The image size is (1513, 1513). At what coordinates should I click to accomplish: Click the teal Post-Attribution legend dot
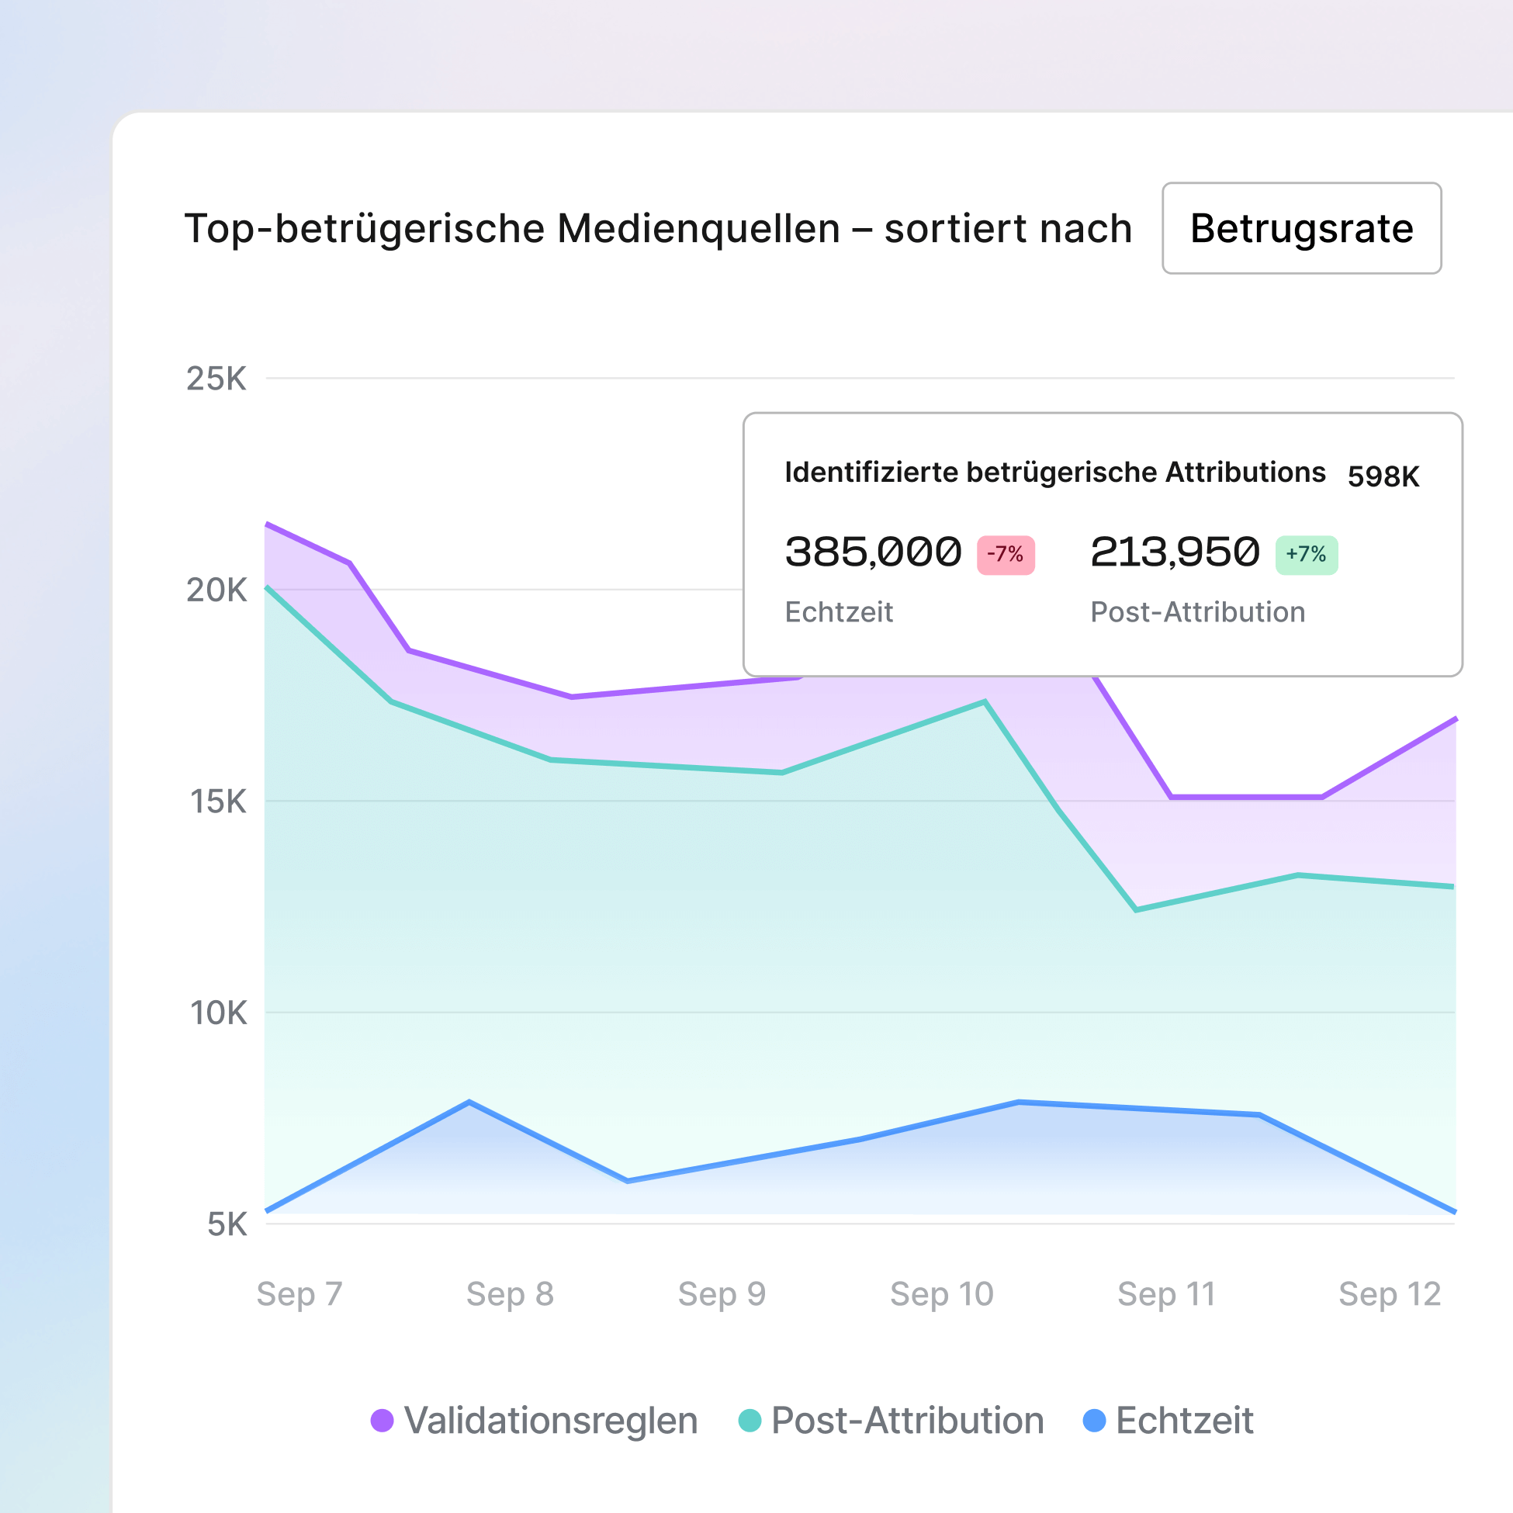click(x=750, y=1421)
